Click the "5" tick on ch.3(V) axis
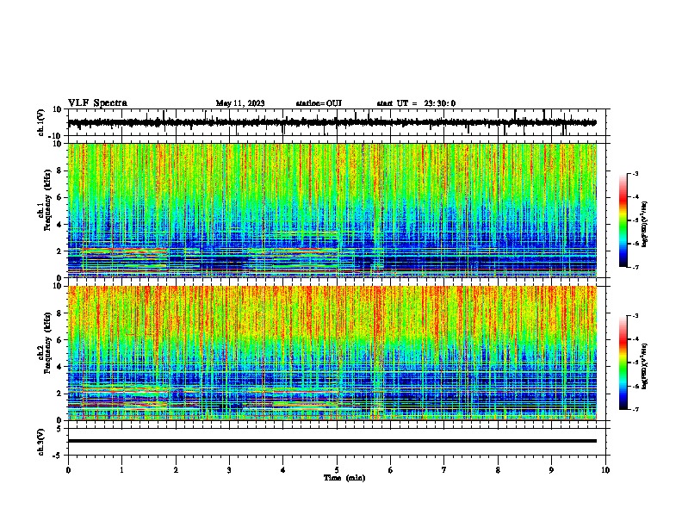682x527 pixels. [59, 429]
